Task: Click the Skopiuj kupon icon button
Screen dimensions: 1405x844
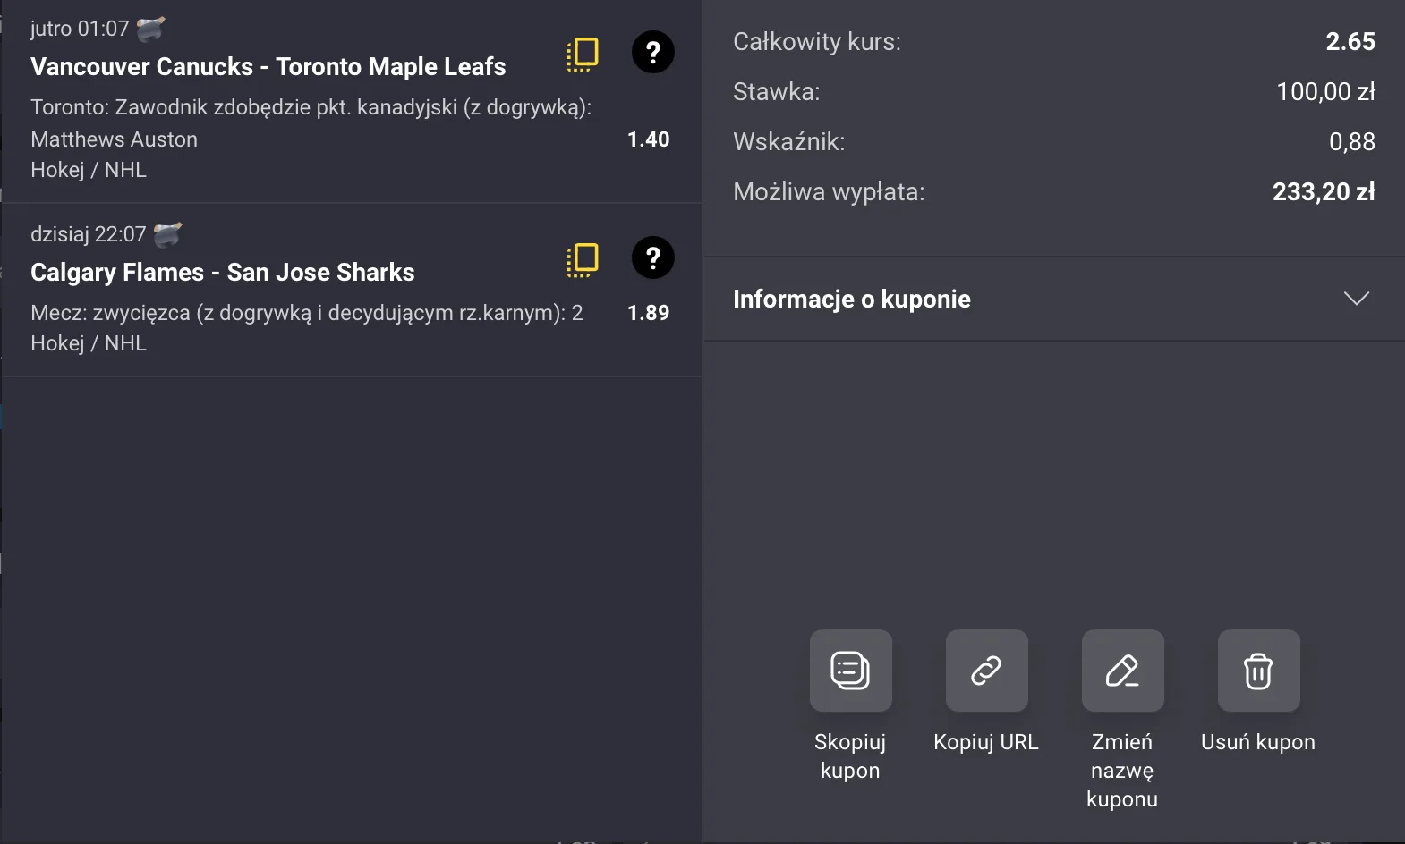Action: [850, 671]
